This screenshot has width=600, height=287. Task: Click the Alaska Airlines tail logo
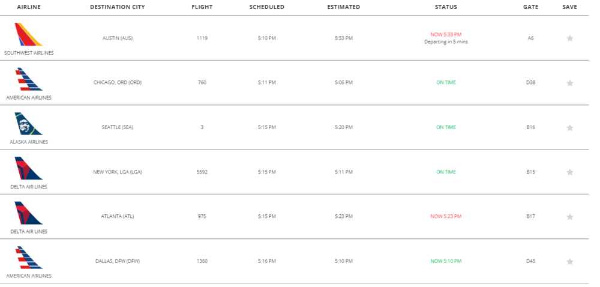point(29,124)
